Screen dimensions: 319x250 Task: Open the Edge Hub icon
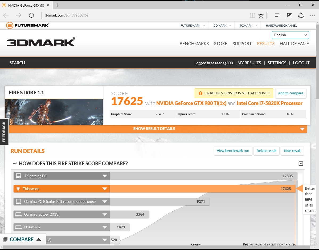pos(277,15)
